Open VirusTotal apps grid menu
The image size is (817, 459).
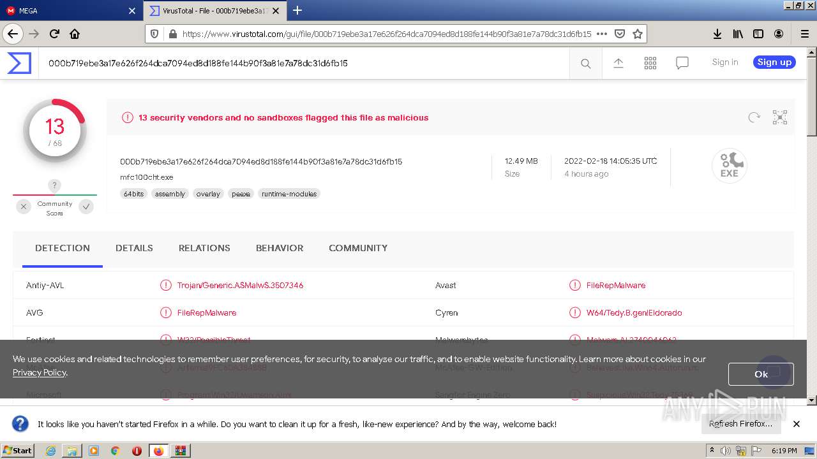pyautogui.click(x=650, y=62)
